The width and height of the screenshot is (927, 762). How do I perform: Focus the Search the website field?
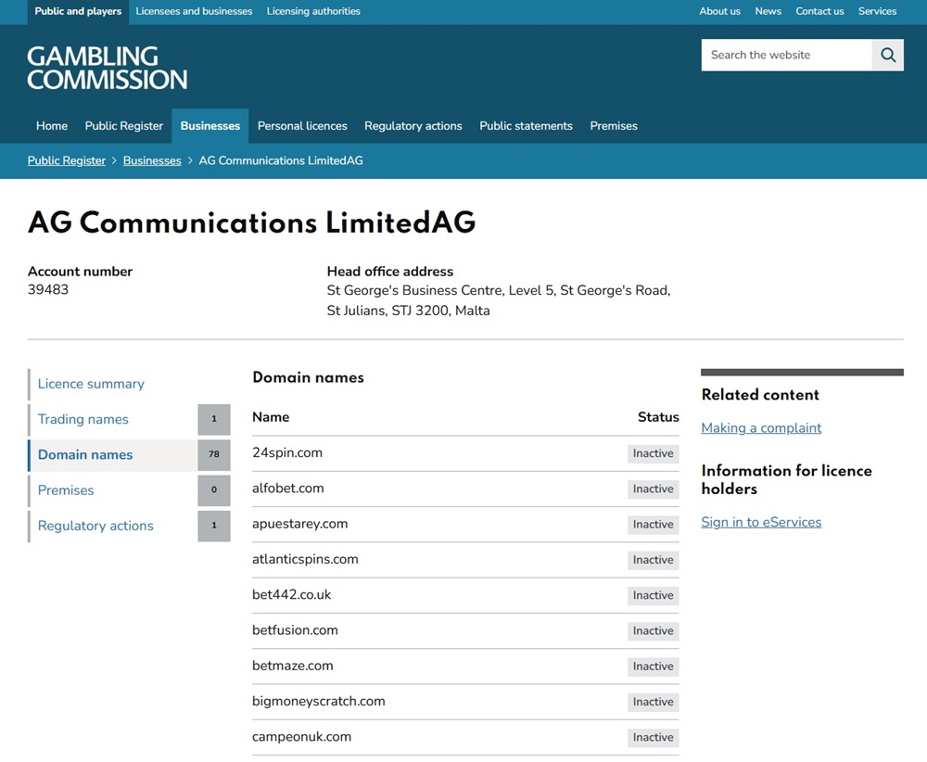tap(786, 55)
